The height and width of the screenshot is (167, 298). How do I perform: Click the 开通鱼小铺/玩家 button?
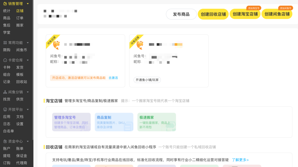pos(147,80)
